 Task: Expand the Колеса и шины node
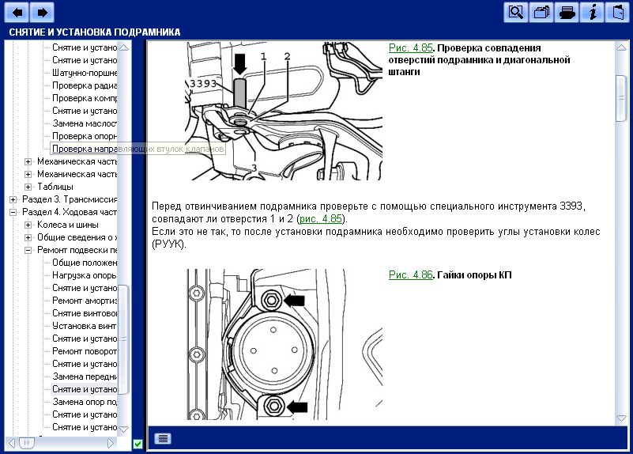pyautogui.click(x=28, y=225)
